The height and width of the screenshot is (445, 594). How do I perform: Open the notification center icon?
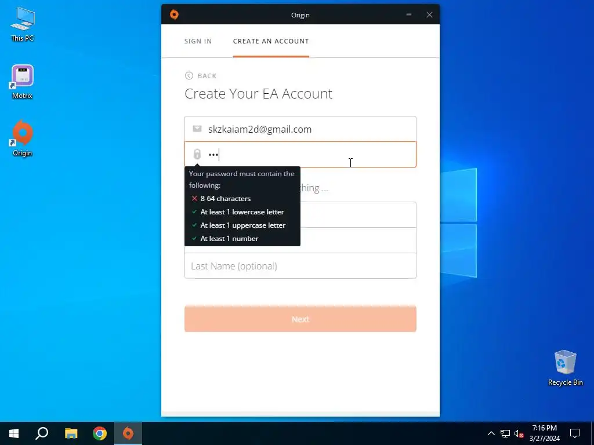[x=575, y=433]
